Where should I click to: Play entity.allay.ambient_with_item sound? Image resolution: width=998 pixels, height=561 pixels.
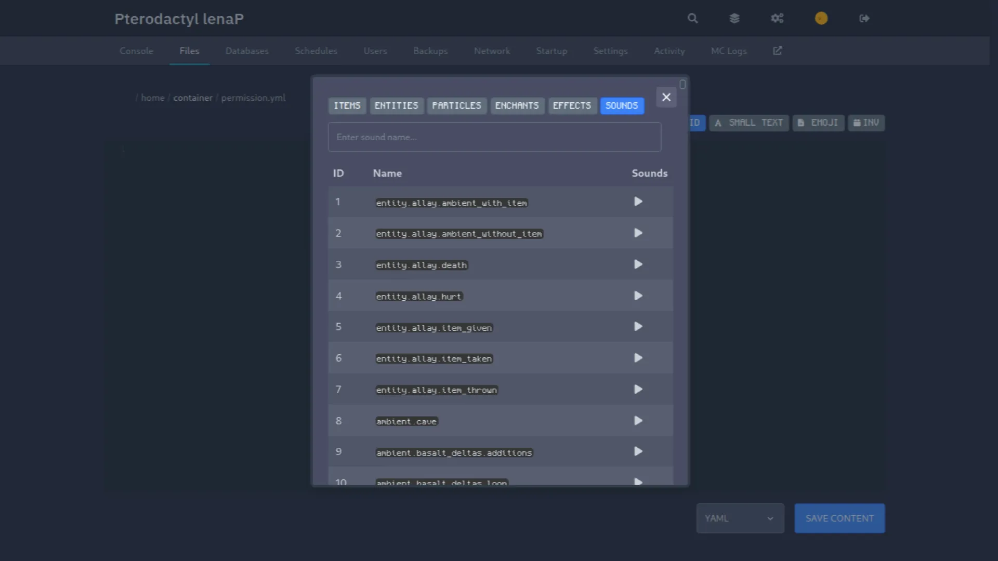pos(638,202)
